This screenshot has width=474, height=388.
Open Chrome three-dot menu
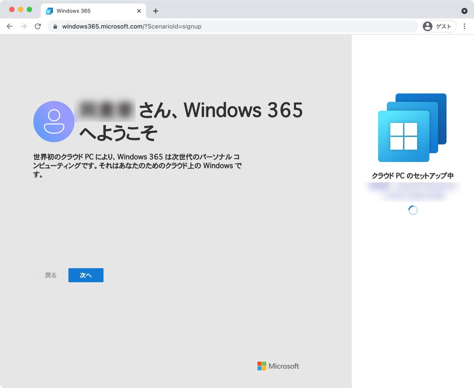465,26
